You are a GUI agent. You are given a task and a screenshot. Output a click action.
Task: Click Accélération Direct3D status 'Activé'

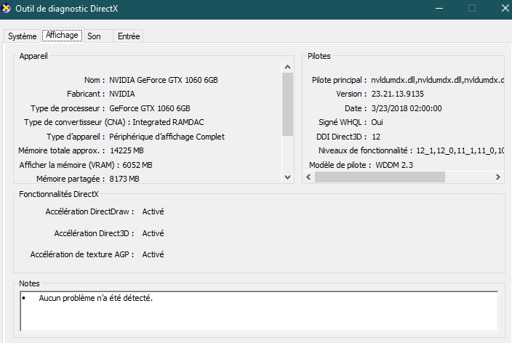coord(153,233)
